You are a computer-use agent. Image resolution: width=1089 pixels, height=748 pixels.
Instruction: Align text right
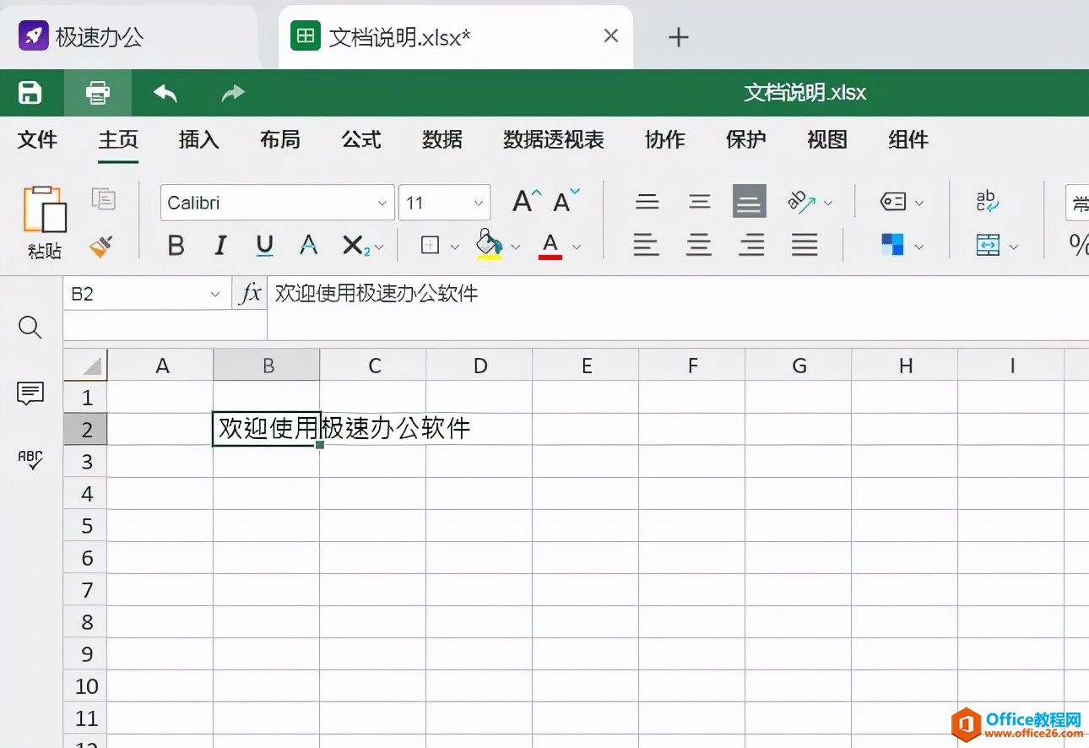pos(751,246)
